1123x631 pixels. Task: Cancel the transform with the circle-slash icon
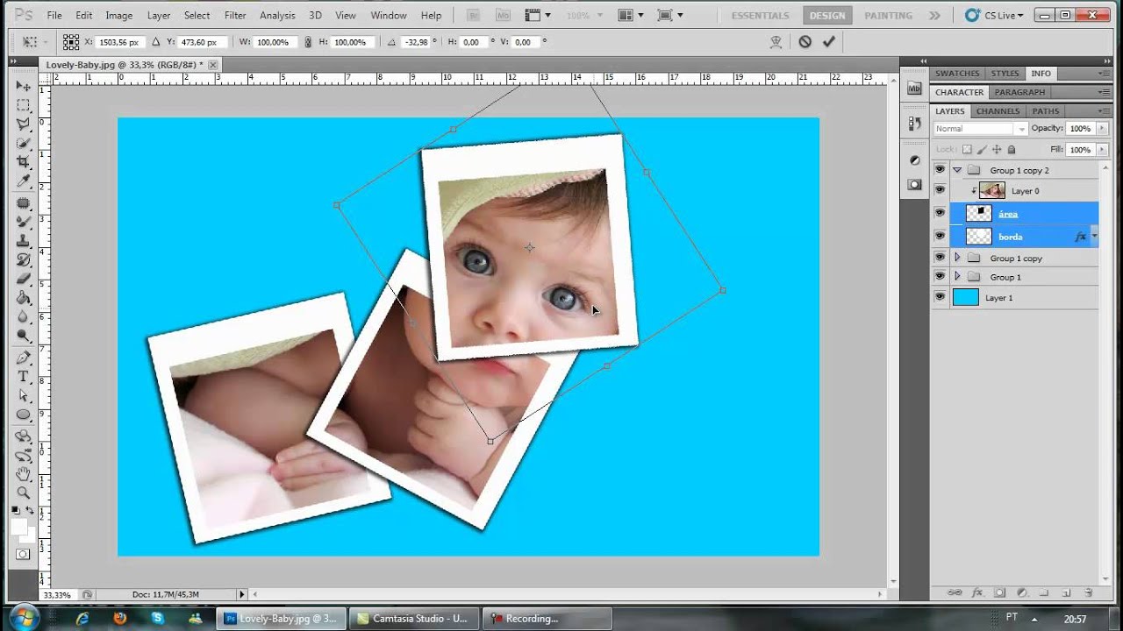pyautogui.click(x=805, y=41)
